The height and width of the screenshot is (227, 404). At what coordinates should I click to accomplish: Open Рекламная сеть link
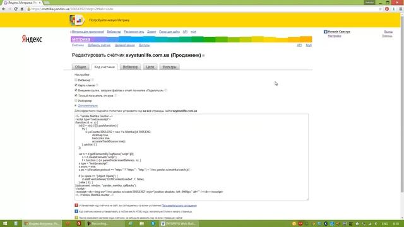(x=134, y=32)
